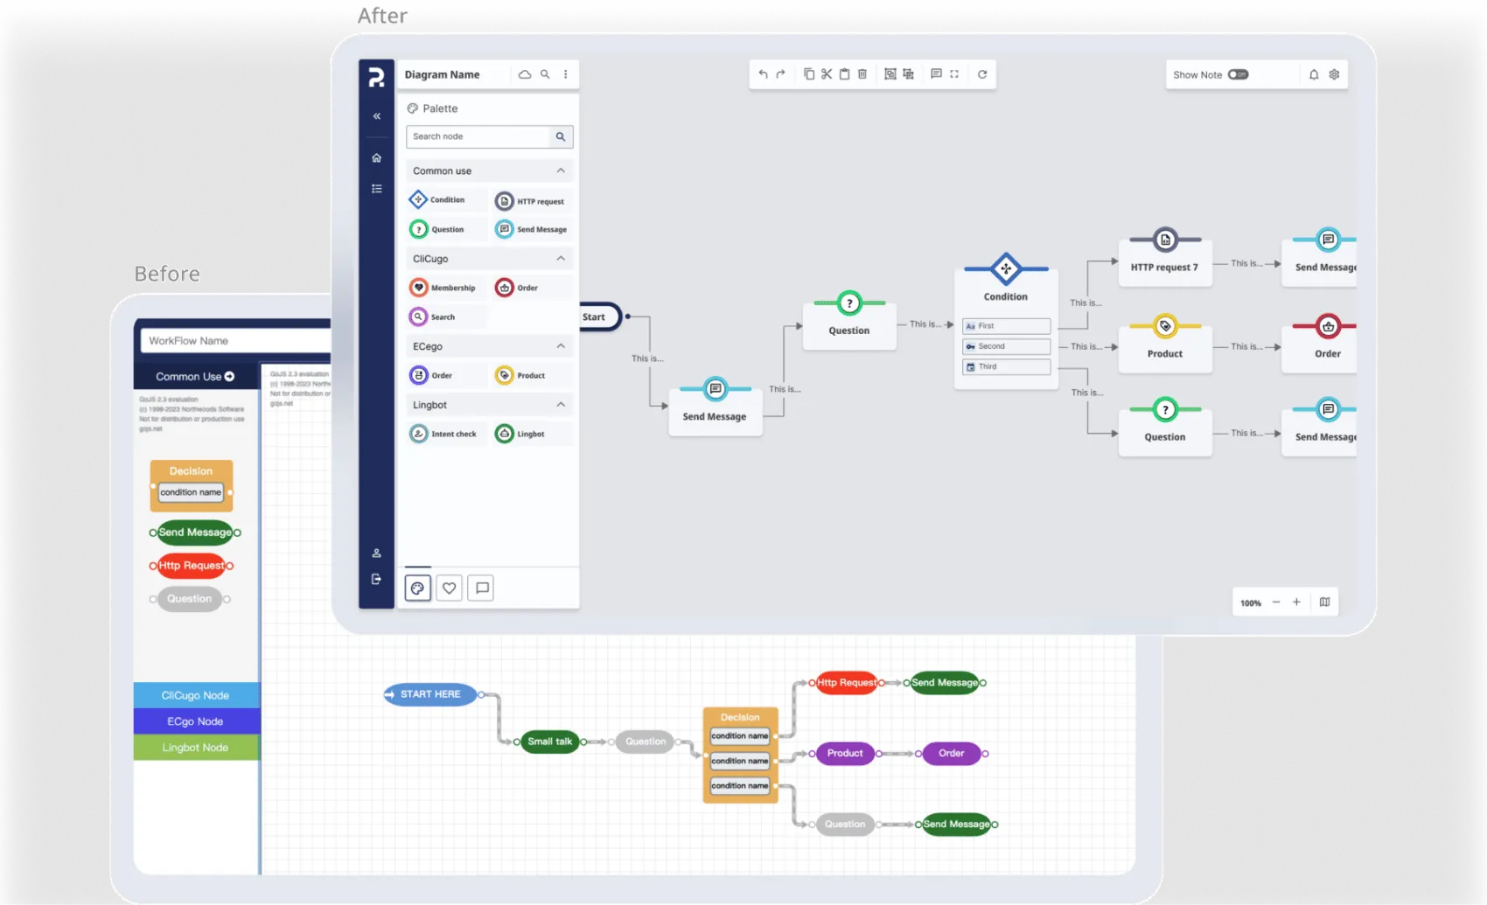The height and width of the screenshot is (905, 1487).
Task: Collapse the Lingbot palette section
Action: pyautogui.click(x=561, y=405)
